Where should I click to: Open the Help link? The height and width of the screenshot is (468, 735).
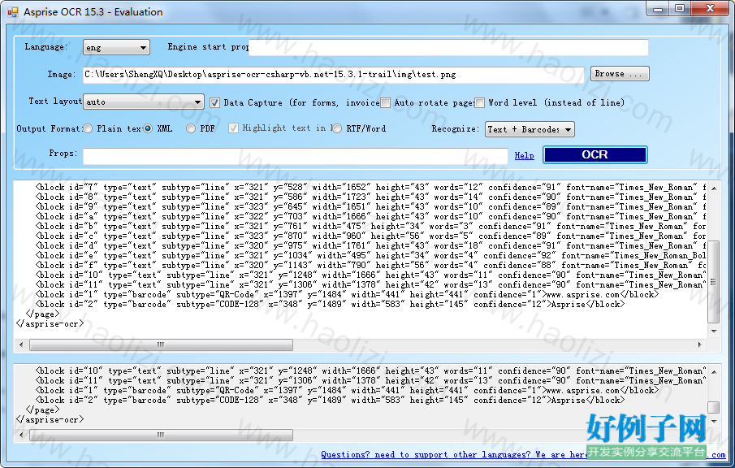click(x=524, y=156)
